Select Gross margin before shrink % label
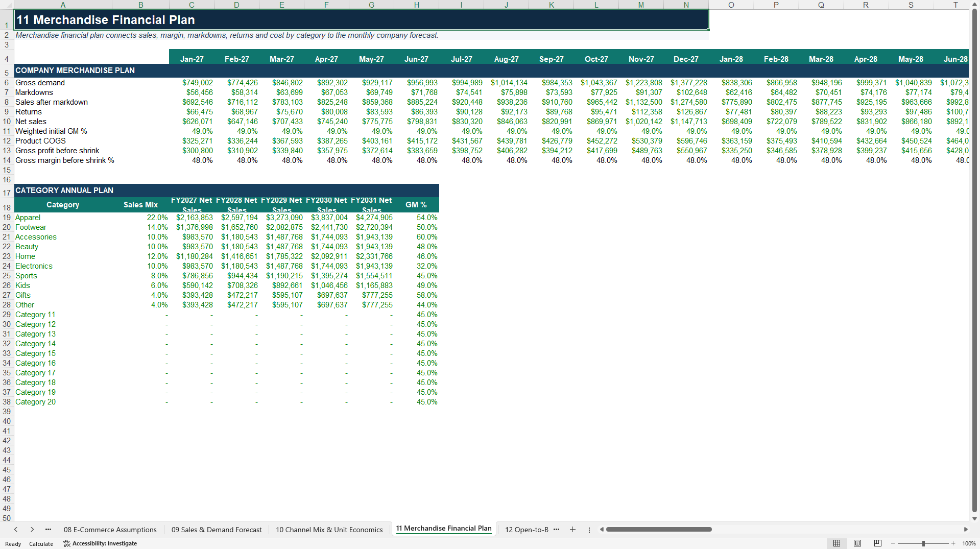 65,160
